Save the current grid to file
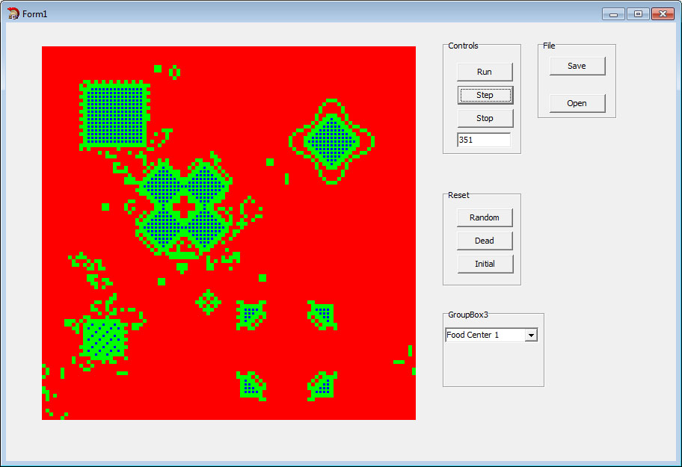Image resolution: width=682 pixels, height=467 pixels. click(577, 66)
